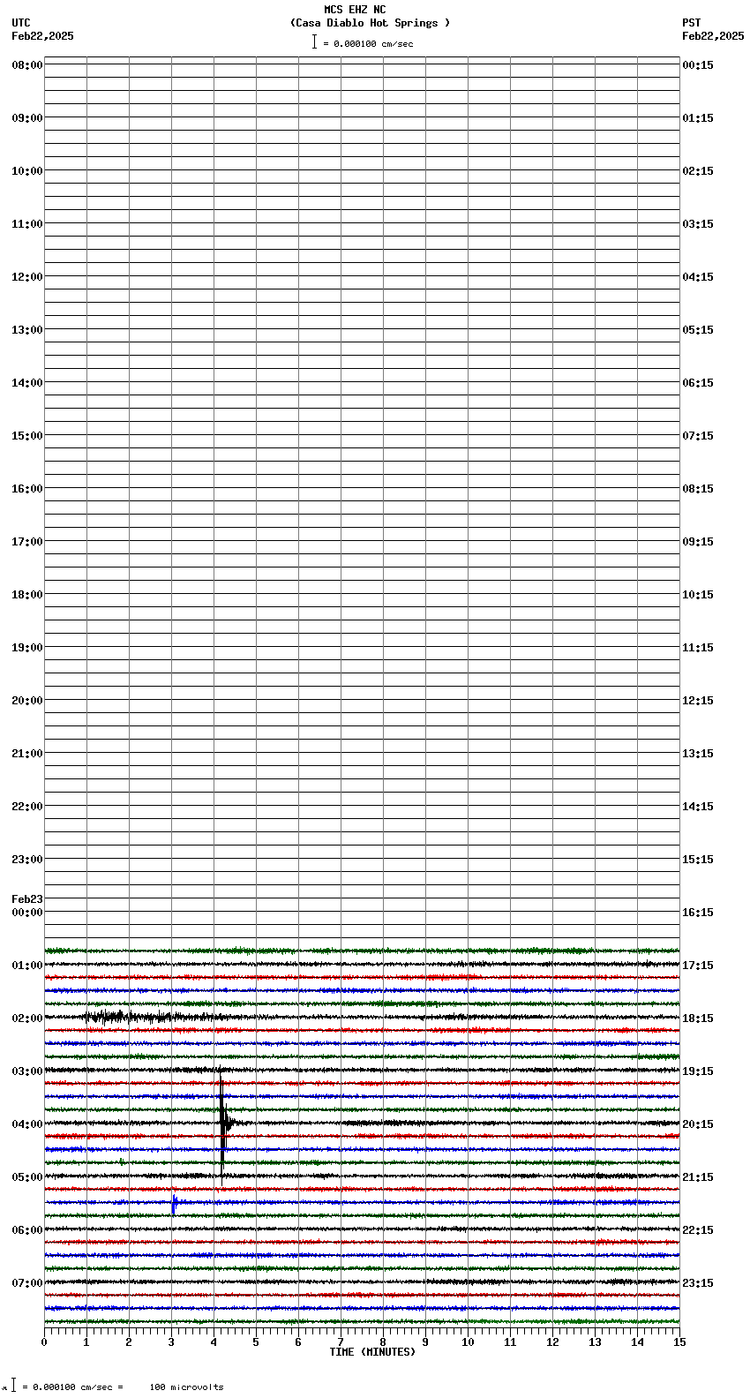Click the UTC time label '05:00'

coord(27,1177)
